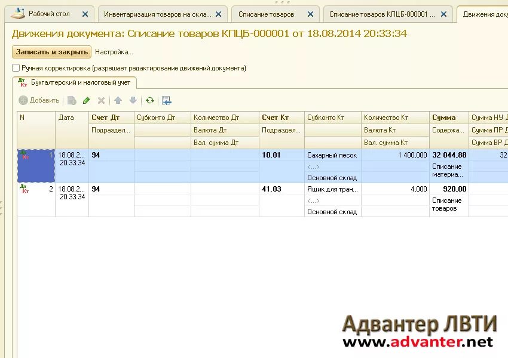Open the Настройка... link
The height and width of the screenshot is (358, 508).
114,52
